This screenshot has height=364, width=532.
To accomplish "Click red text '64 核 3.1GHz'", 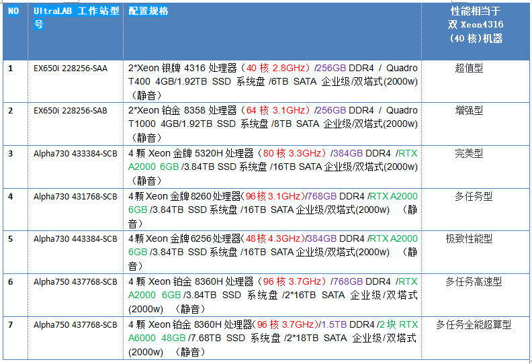I will click(275, 111).
